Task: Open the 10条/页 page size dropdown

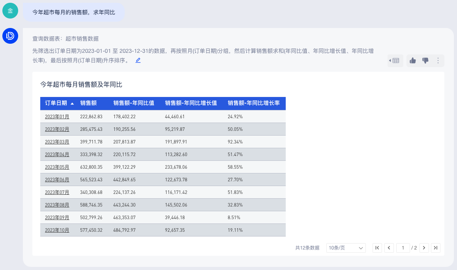Action: [x=346, y=248]
